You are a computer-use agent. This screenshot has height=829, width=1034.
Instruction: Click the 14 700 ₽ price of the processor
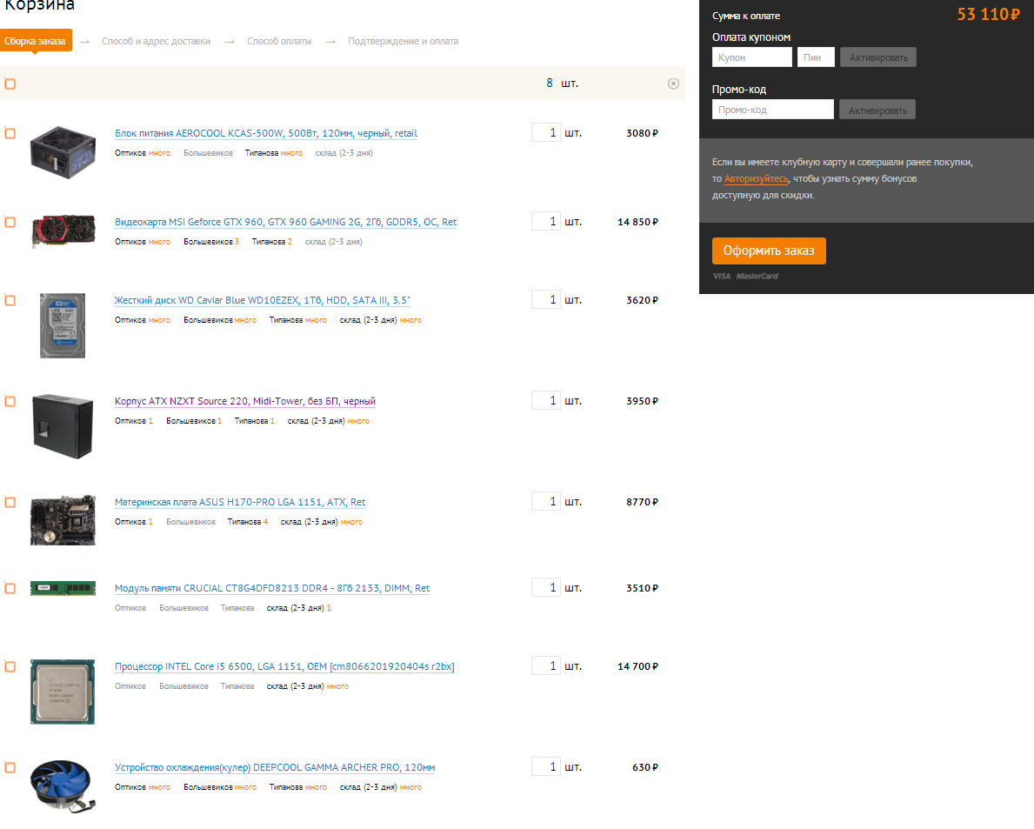tap(637, 666)
